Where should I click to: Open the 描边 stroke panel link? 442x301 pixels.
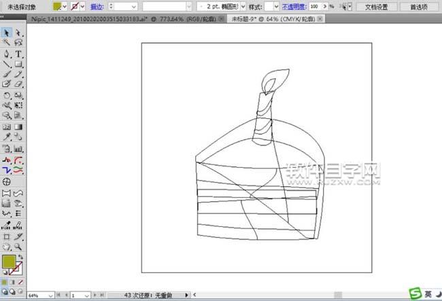(x=97, y=7)
